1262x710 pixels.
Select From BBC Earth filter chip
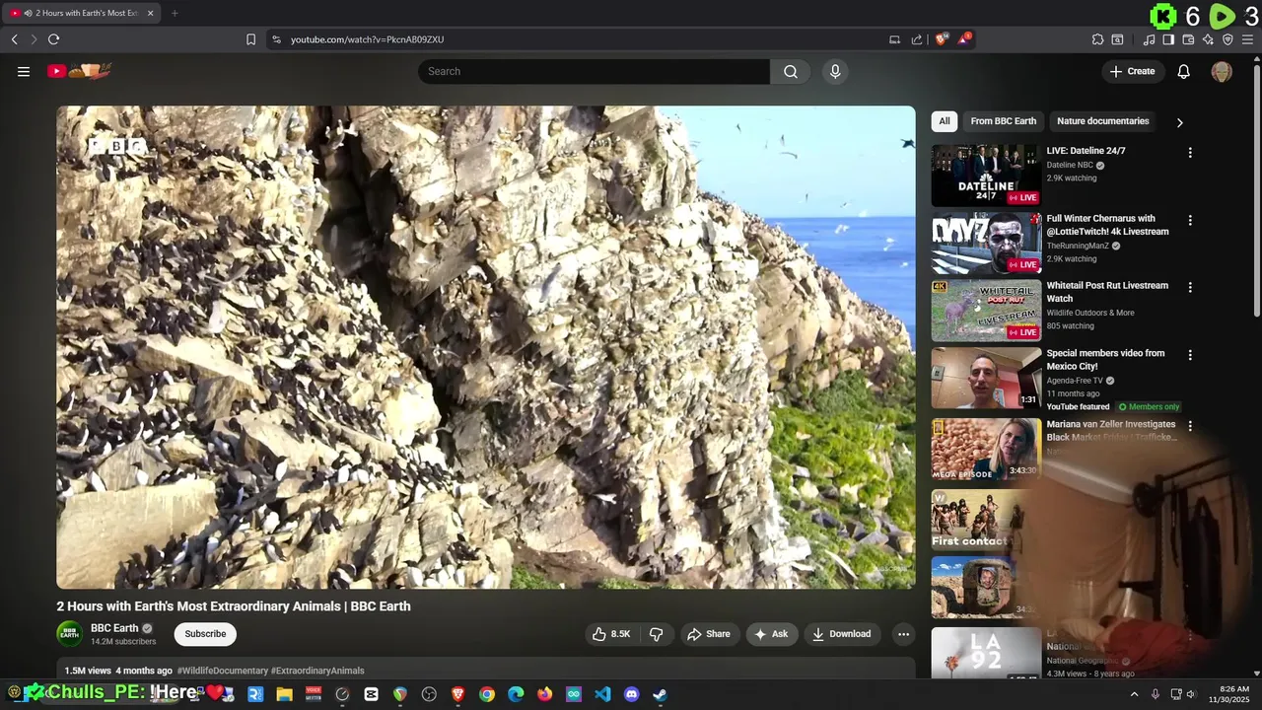(x=1004, y=121)
